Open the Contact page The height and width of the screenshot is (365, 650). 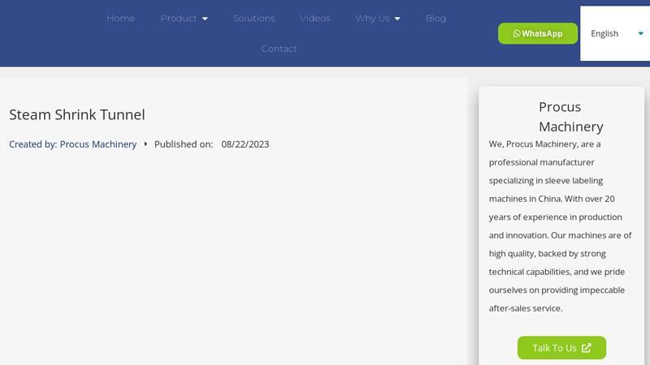tap(279, 49)
